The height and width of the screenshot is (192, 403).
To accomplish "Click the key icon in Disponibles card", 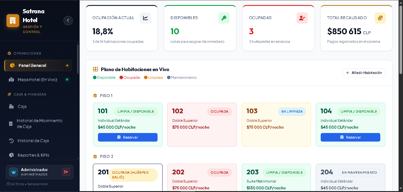I will click(224, 18).
